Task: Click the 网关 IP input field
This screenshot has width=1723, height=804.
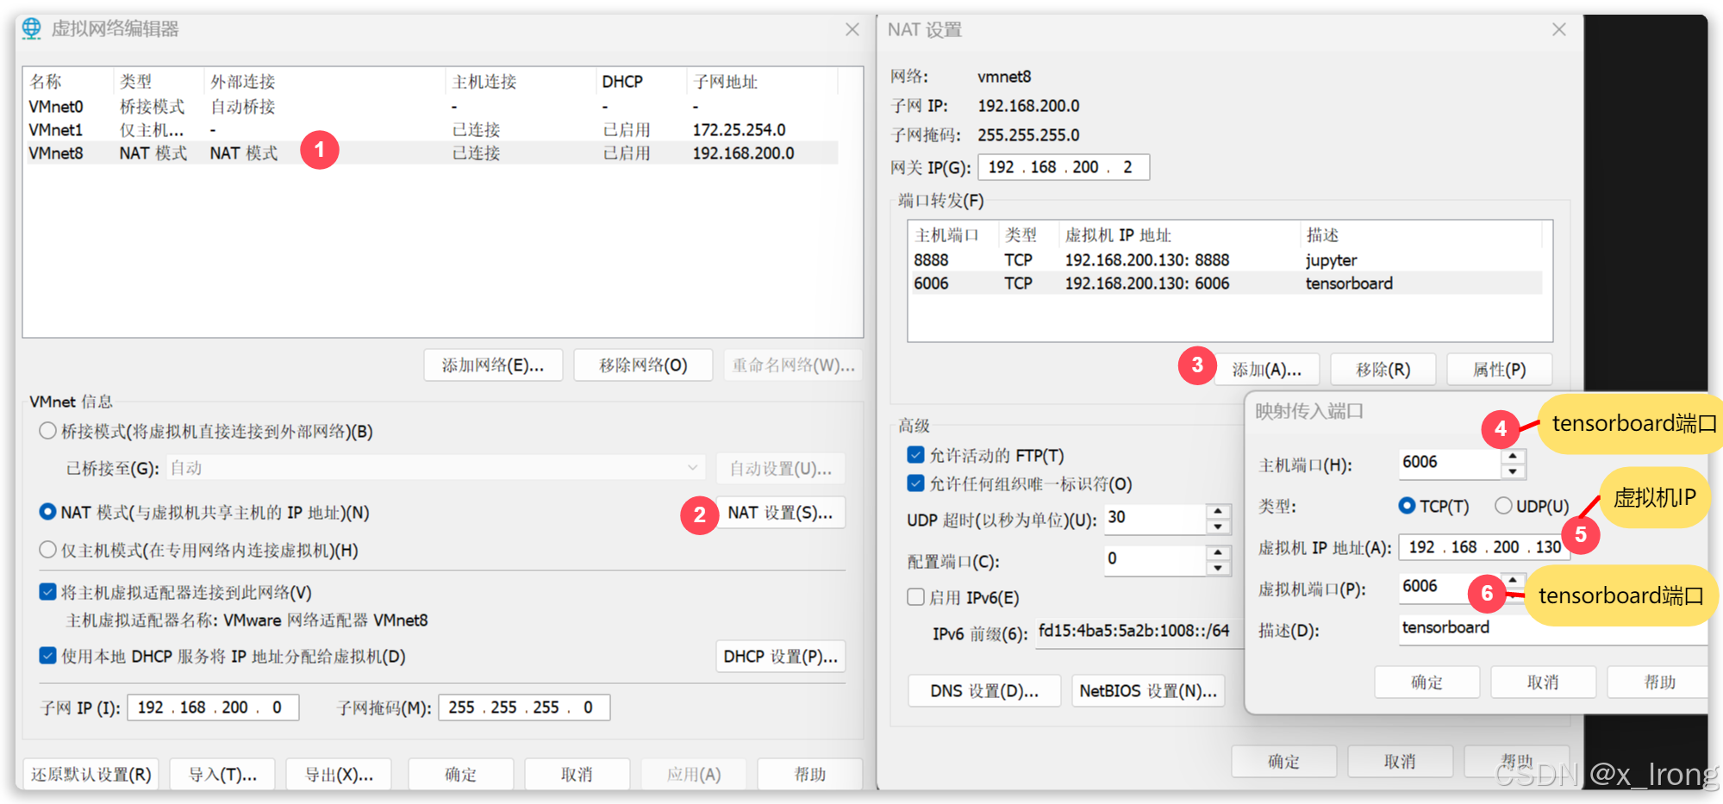Action: [1064, 167]
